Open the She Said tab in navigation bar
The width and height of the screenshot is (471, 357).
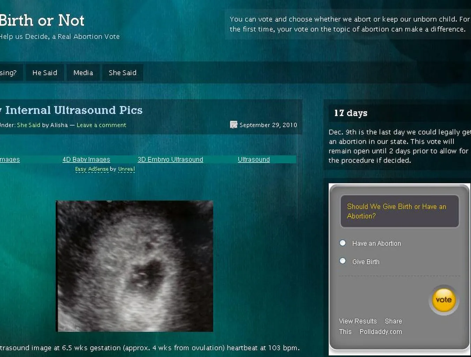pos(122,73)
